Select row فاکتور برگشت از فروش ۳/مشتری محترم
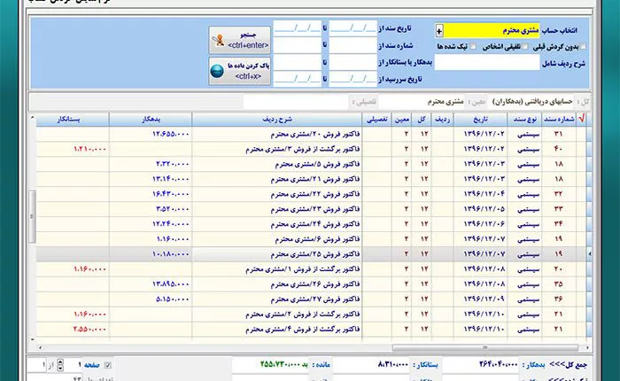 pos(311,149)
